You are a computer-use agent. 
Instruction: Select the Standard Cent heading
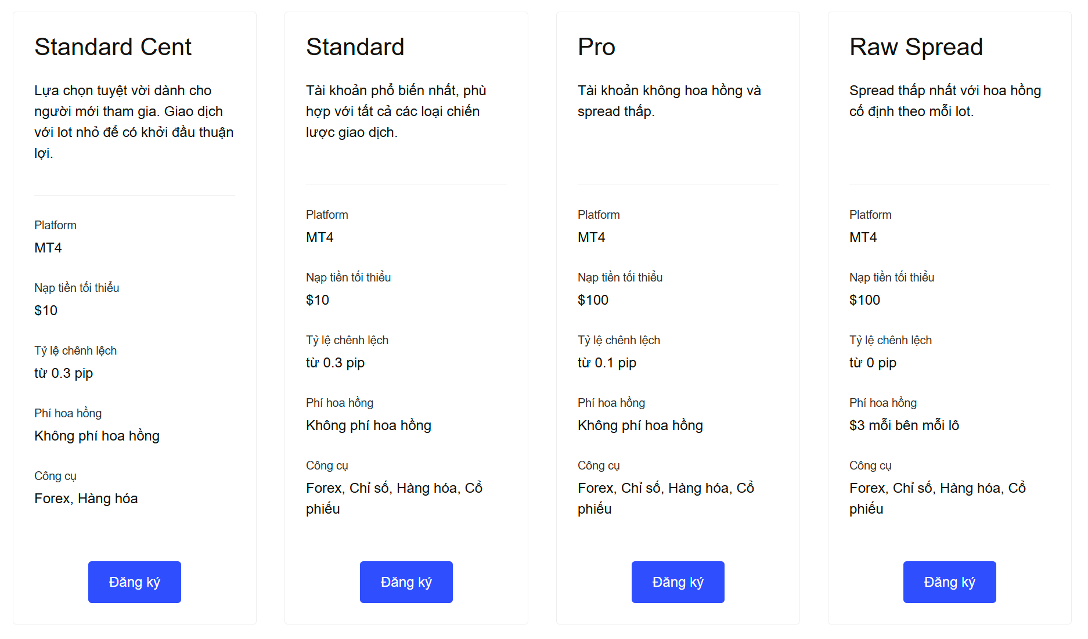coord(113,47)
